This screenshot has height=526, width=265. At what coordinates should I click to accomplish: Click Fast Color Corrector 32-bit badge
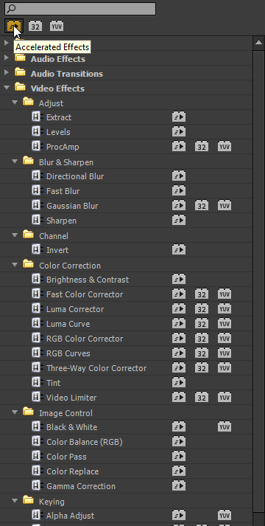point(202,294)
